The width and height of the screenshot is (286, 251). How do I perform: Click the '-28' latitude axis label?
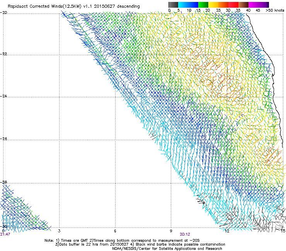[x=4, y=182]
